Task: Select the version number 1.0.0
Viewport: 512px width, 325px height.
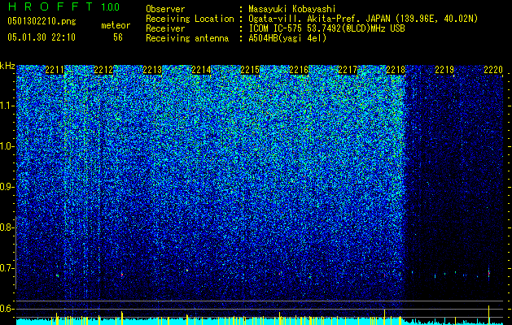Action: [110, 6]
